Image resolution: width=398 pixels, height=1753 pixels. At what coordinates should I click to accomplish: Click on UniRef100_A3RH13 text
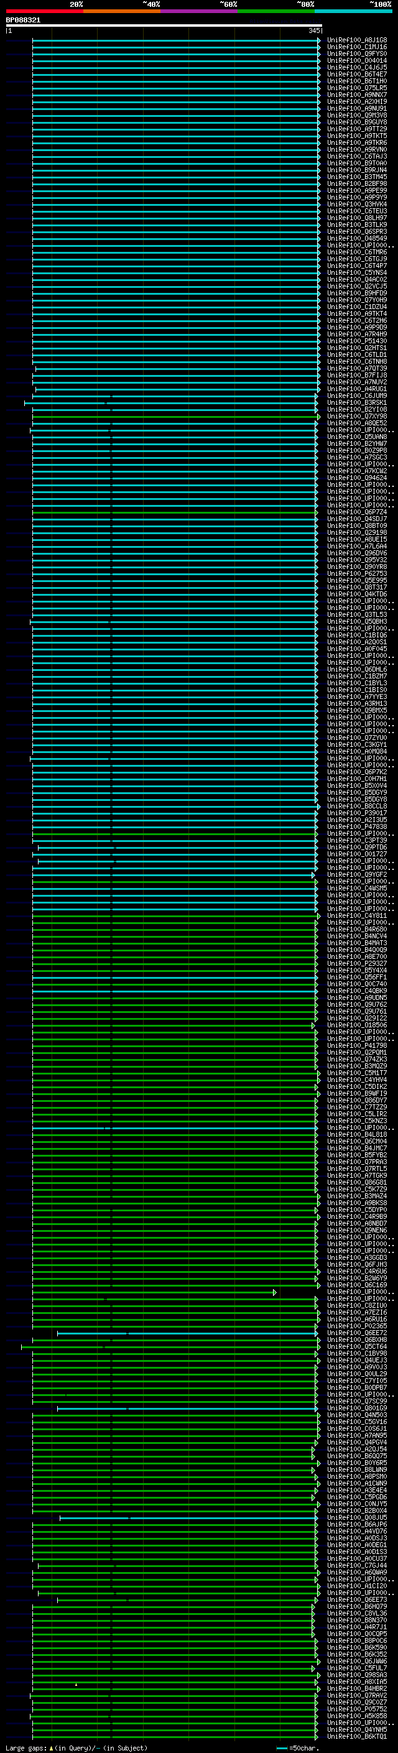pyautogui.click(x=357, y=704)
